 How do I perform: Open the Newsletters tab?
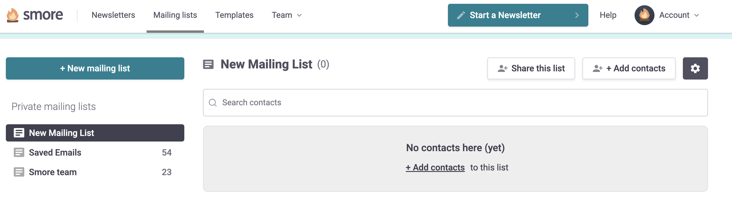tap(113, 15)
